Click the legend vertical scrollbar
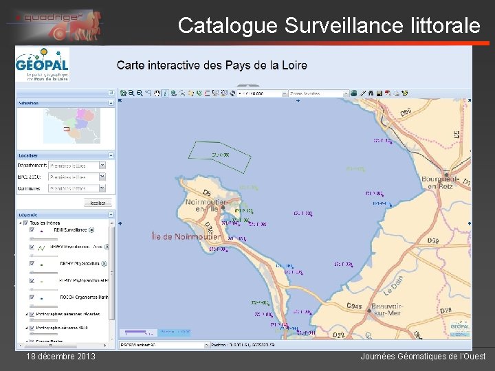The image size is (495, 371). coord(111,273)
